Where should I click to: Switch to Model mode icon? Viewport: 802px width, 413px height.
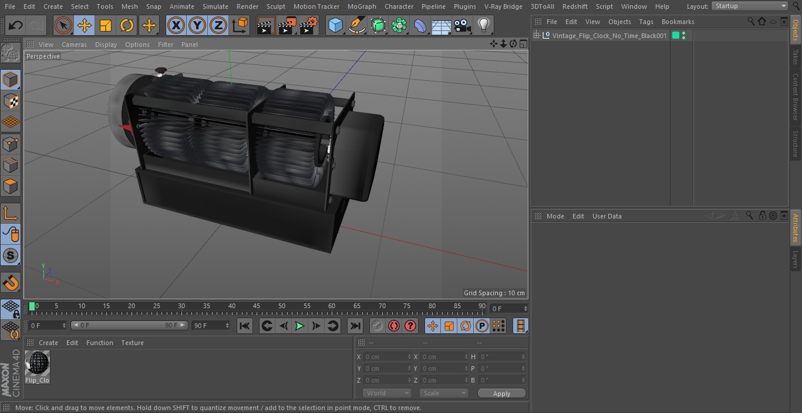pyautogui.click(x=11, y=80)
